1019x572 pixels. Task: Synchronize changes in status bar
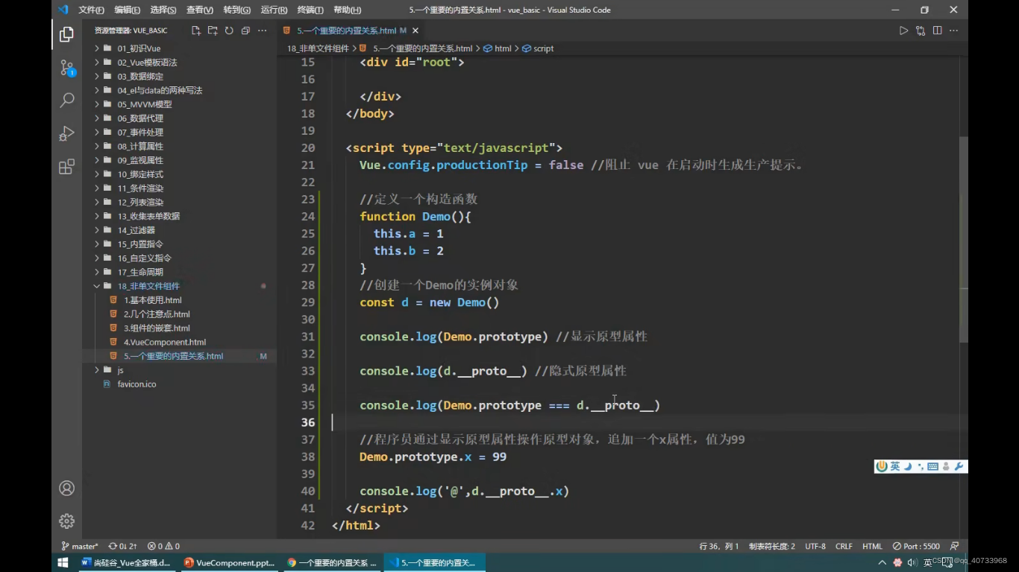[x=122, y=546]
